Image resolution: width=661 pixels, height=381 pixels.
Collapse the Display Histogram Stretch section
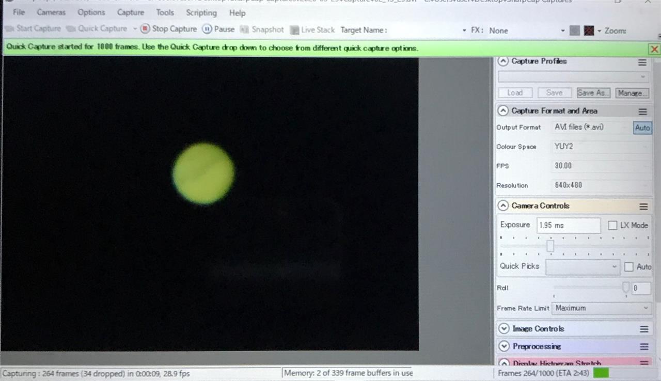503,363
